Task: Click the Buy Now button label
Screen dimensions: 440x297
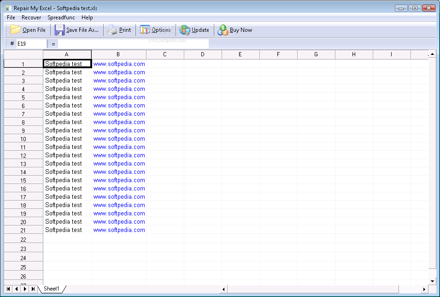Action: (x=241, y=30)
